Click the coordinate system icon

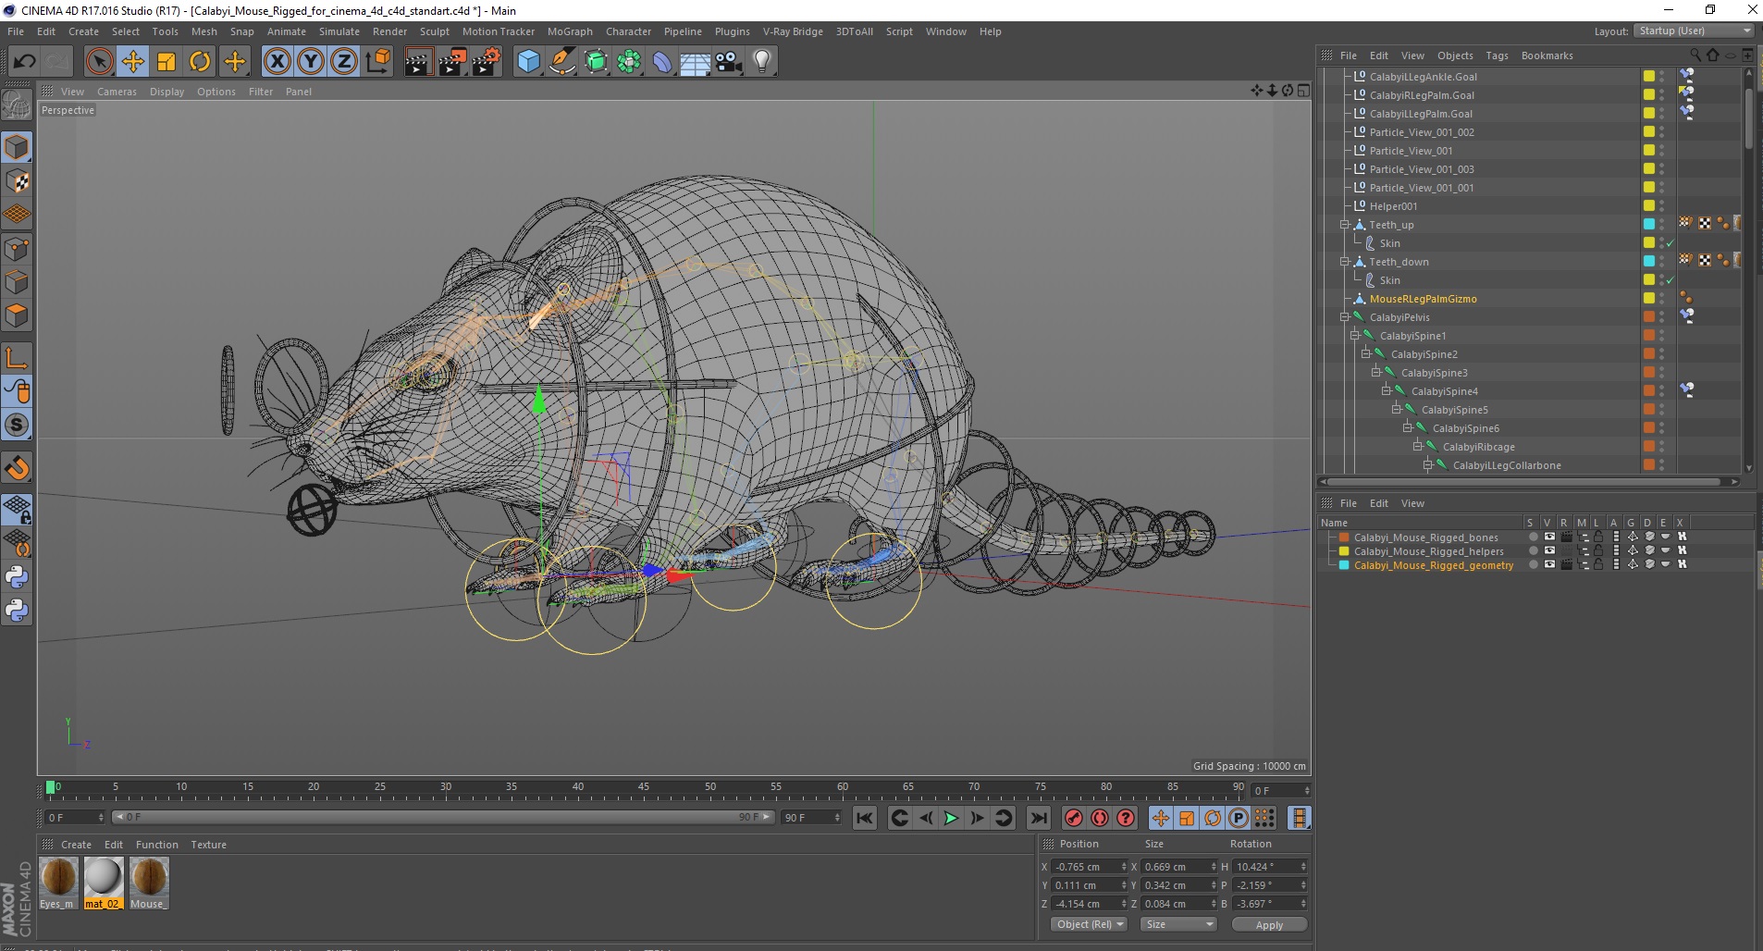point(377,62)
